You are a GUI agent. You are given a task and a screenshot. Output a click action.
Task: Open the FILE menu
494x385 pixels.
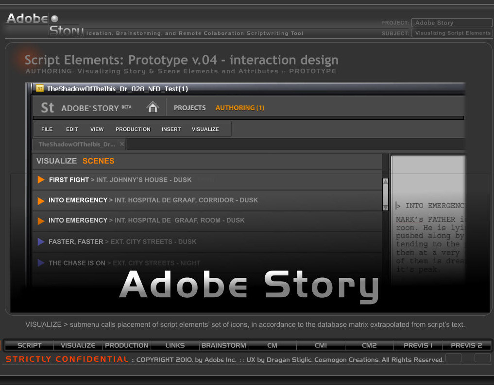click(x=47, y=129)
